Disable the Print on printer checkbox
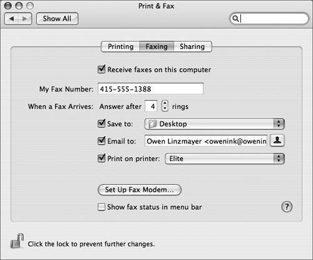 [101, 159]
